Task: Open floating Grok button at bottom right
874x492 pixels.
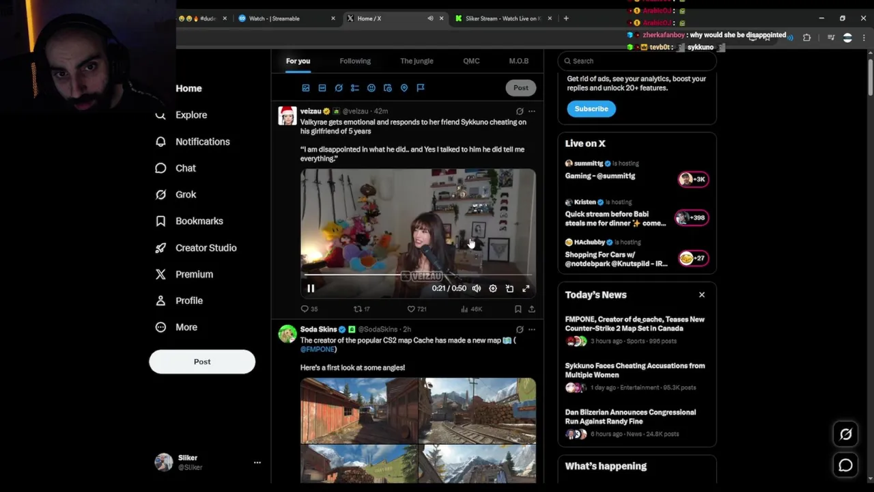Action: (x=845, y=434)
